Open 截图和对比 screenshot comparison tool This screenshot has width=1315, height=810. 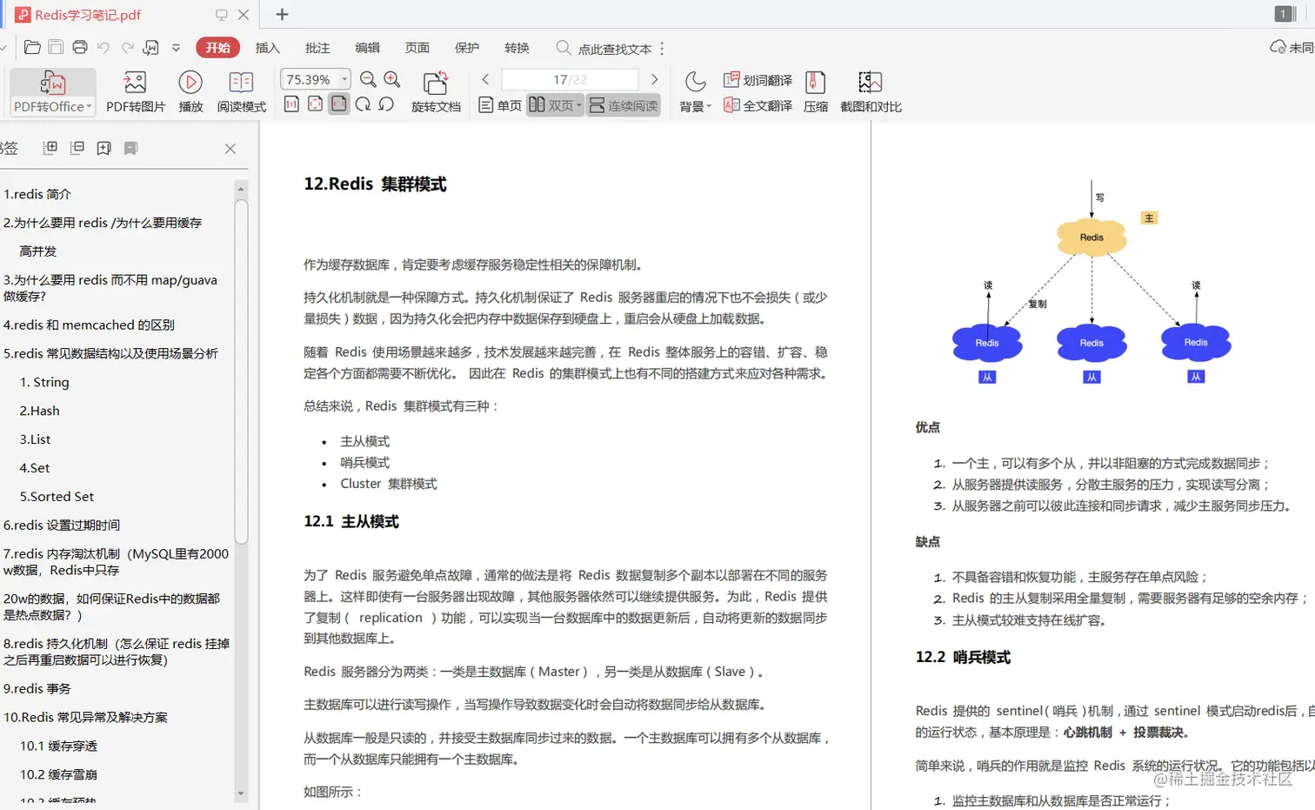869,90
